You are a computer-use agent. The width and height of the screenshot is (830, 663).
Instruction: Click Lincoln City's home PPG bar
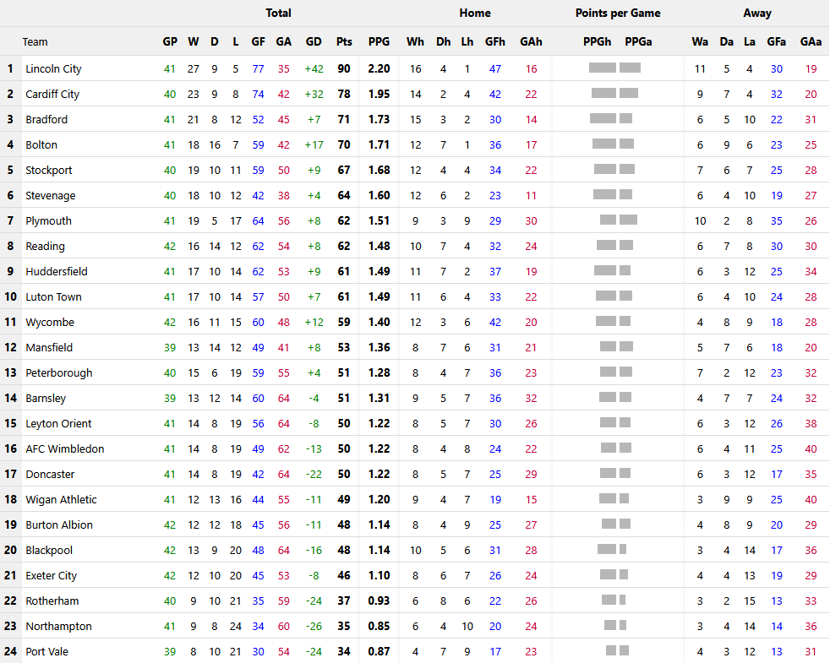602,68
